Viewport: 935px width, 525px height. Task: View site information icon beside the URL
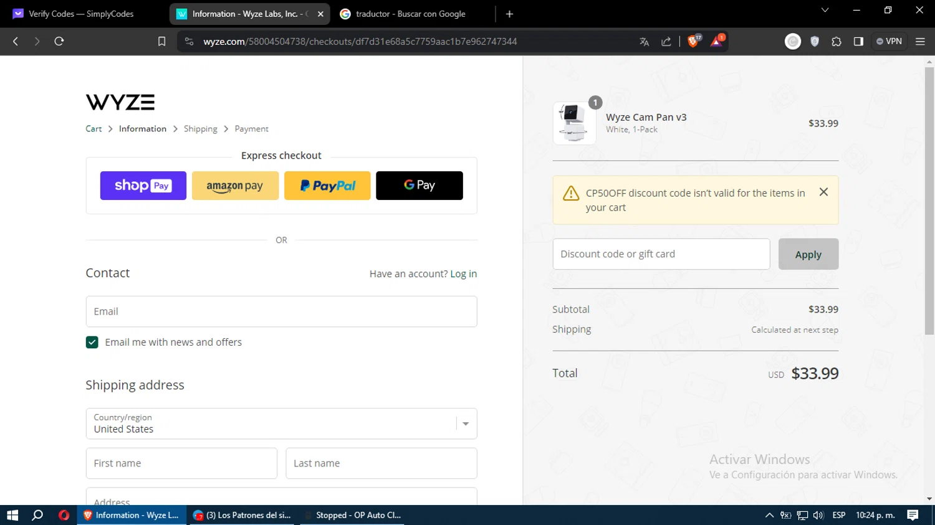[189, 42]
